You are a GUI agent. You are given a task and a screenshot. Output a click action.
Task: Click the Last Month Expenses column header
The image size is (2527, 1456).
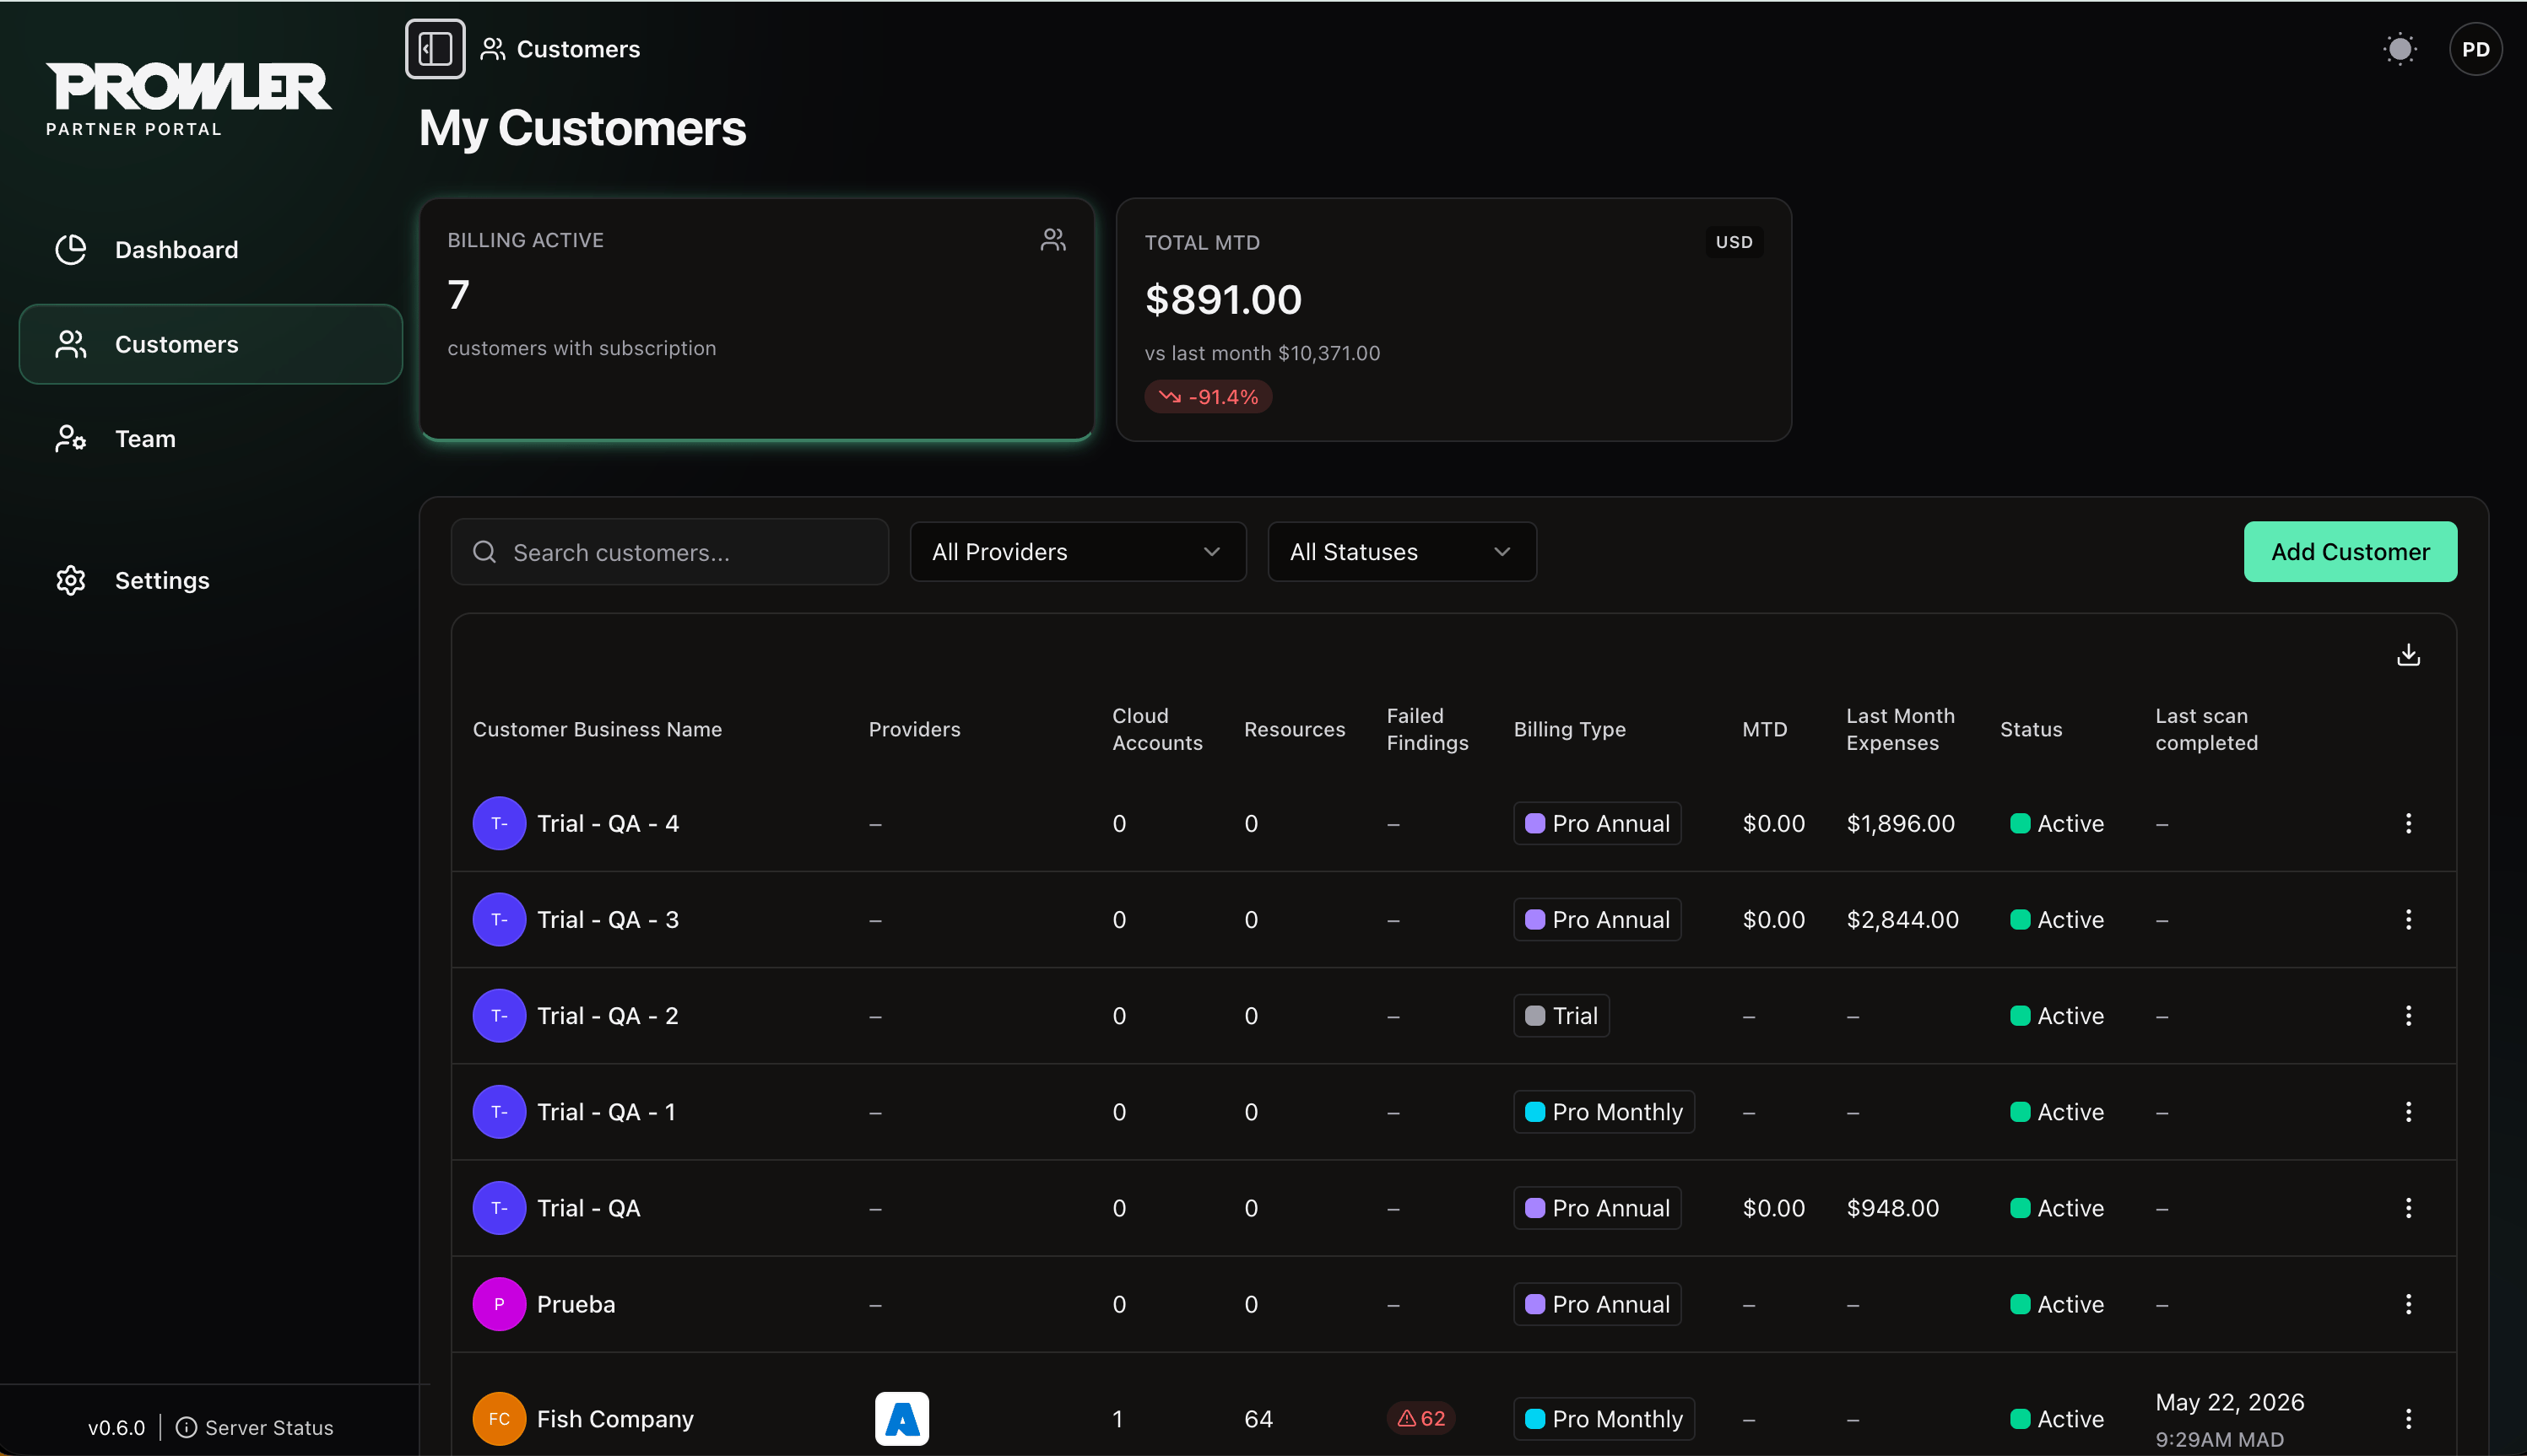tap(1901, 729)
